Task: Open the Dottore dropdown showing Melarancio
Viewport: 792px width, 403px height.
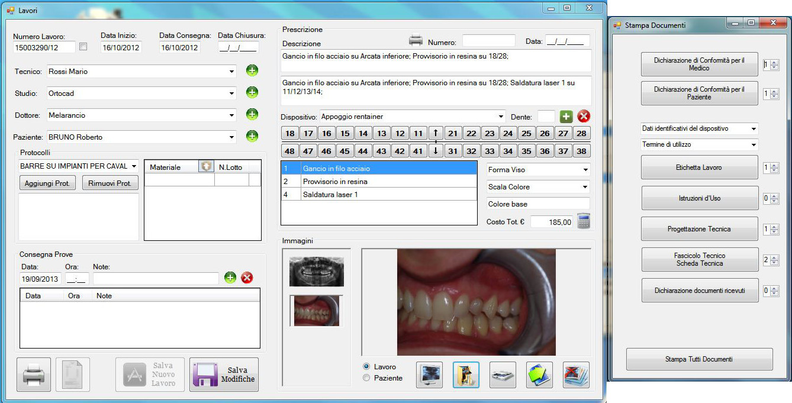Action: click(231, 115)
